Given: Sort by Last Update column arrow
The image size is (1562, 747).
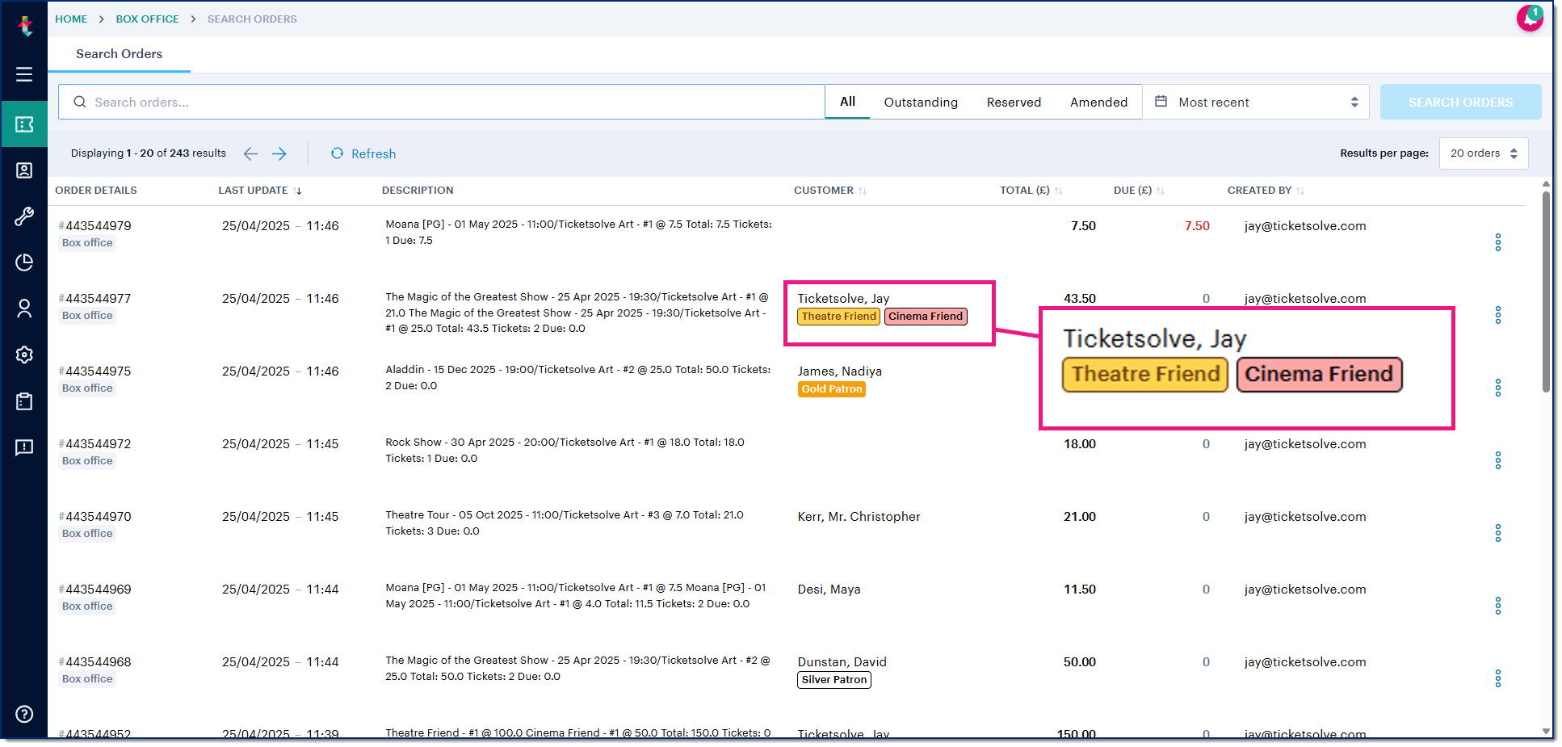Looking at the screenshot, I should pos(298,191).
